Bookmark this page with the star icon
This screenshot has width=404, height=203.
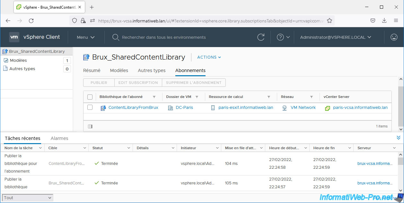pyautogui.click(x=329, y=20)
